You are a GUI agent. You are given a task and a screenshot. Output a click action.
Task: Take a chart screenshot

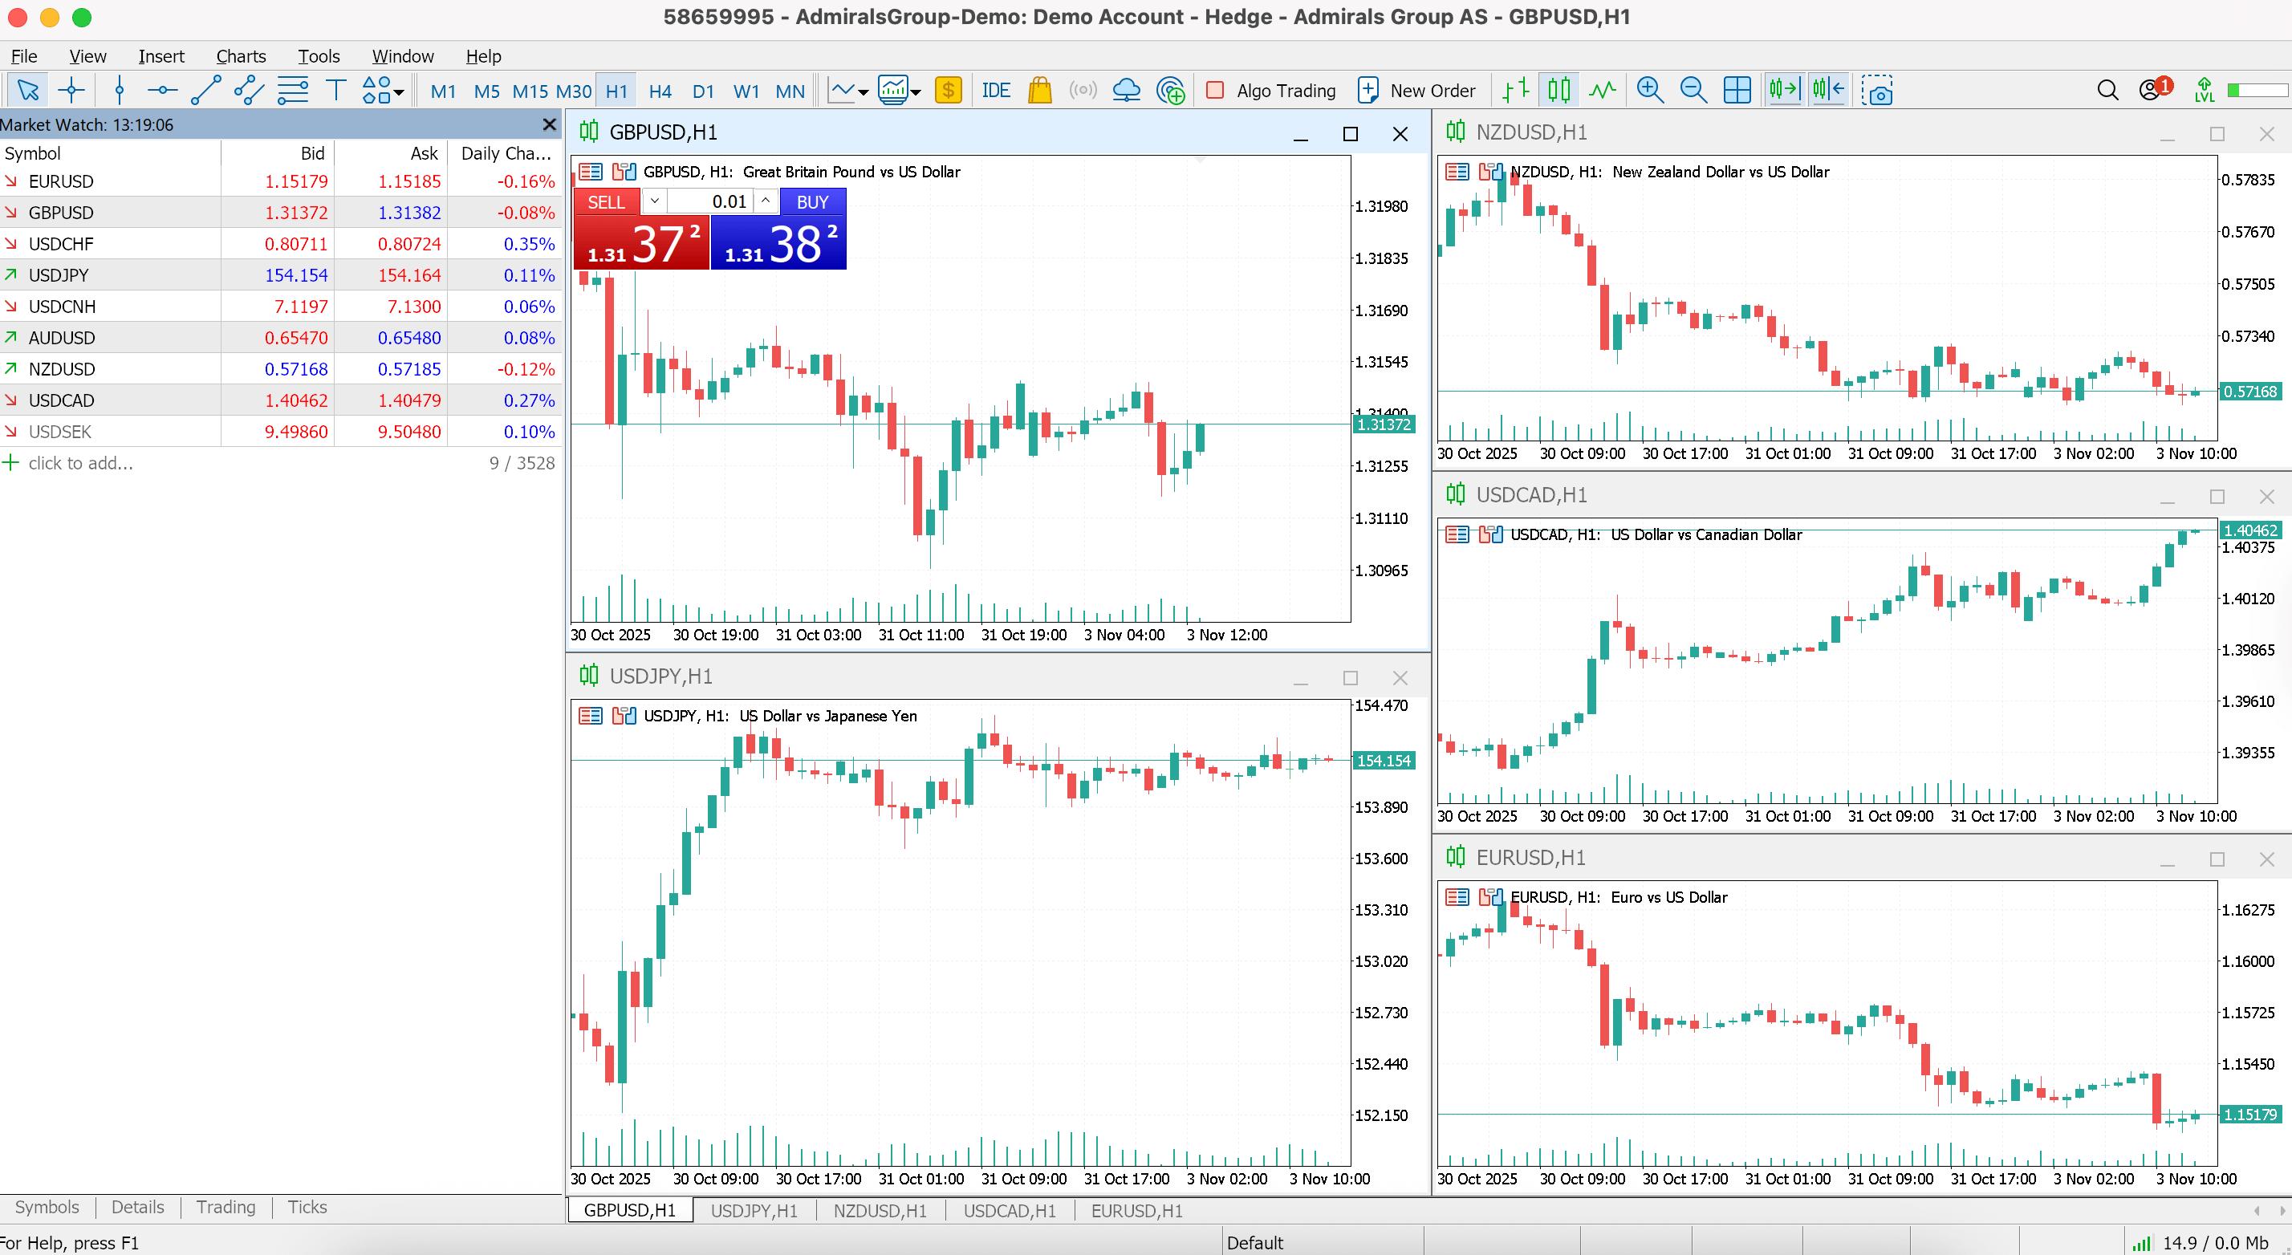pos(1877,90)
